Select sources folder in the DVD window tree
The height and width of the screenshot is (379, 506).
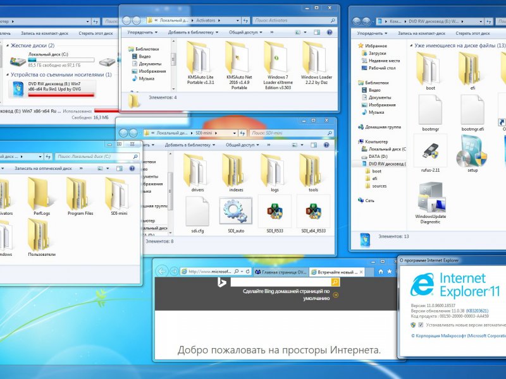(376, 186)
